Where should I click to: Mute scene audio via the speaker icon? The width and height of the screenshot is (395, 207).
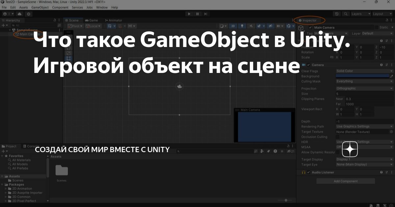coord(251,26)
